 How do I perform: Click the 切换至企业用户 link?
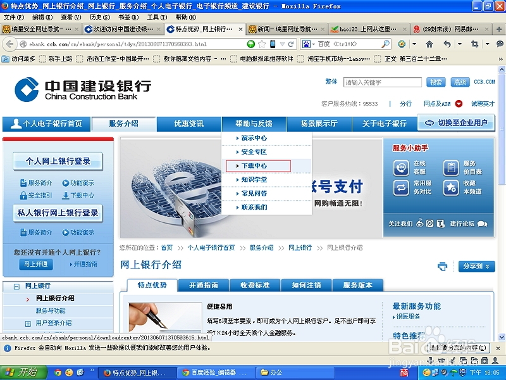click(457, 123)
